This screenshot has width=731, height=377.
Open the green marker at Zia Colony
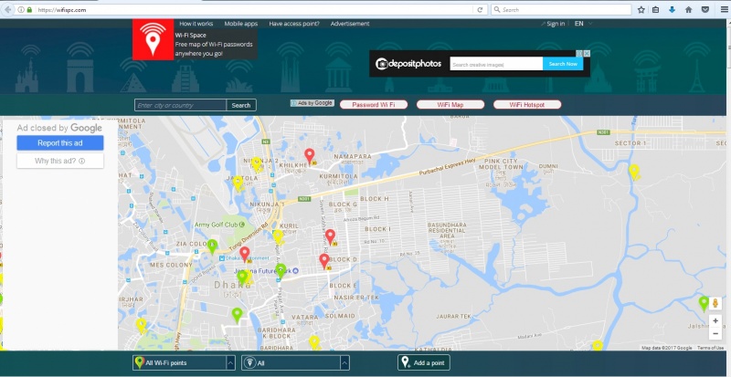[212, 246]
